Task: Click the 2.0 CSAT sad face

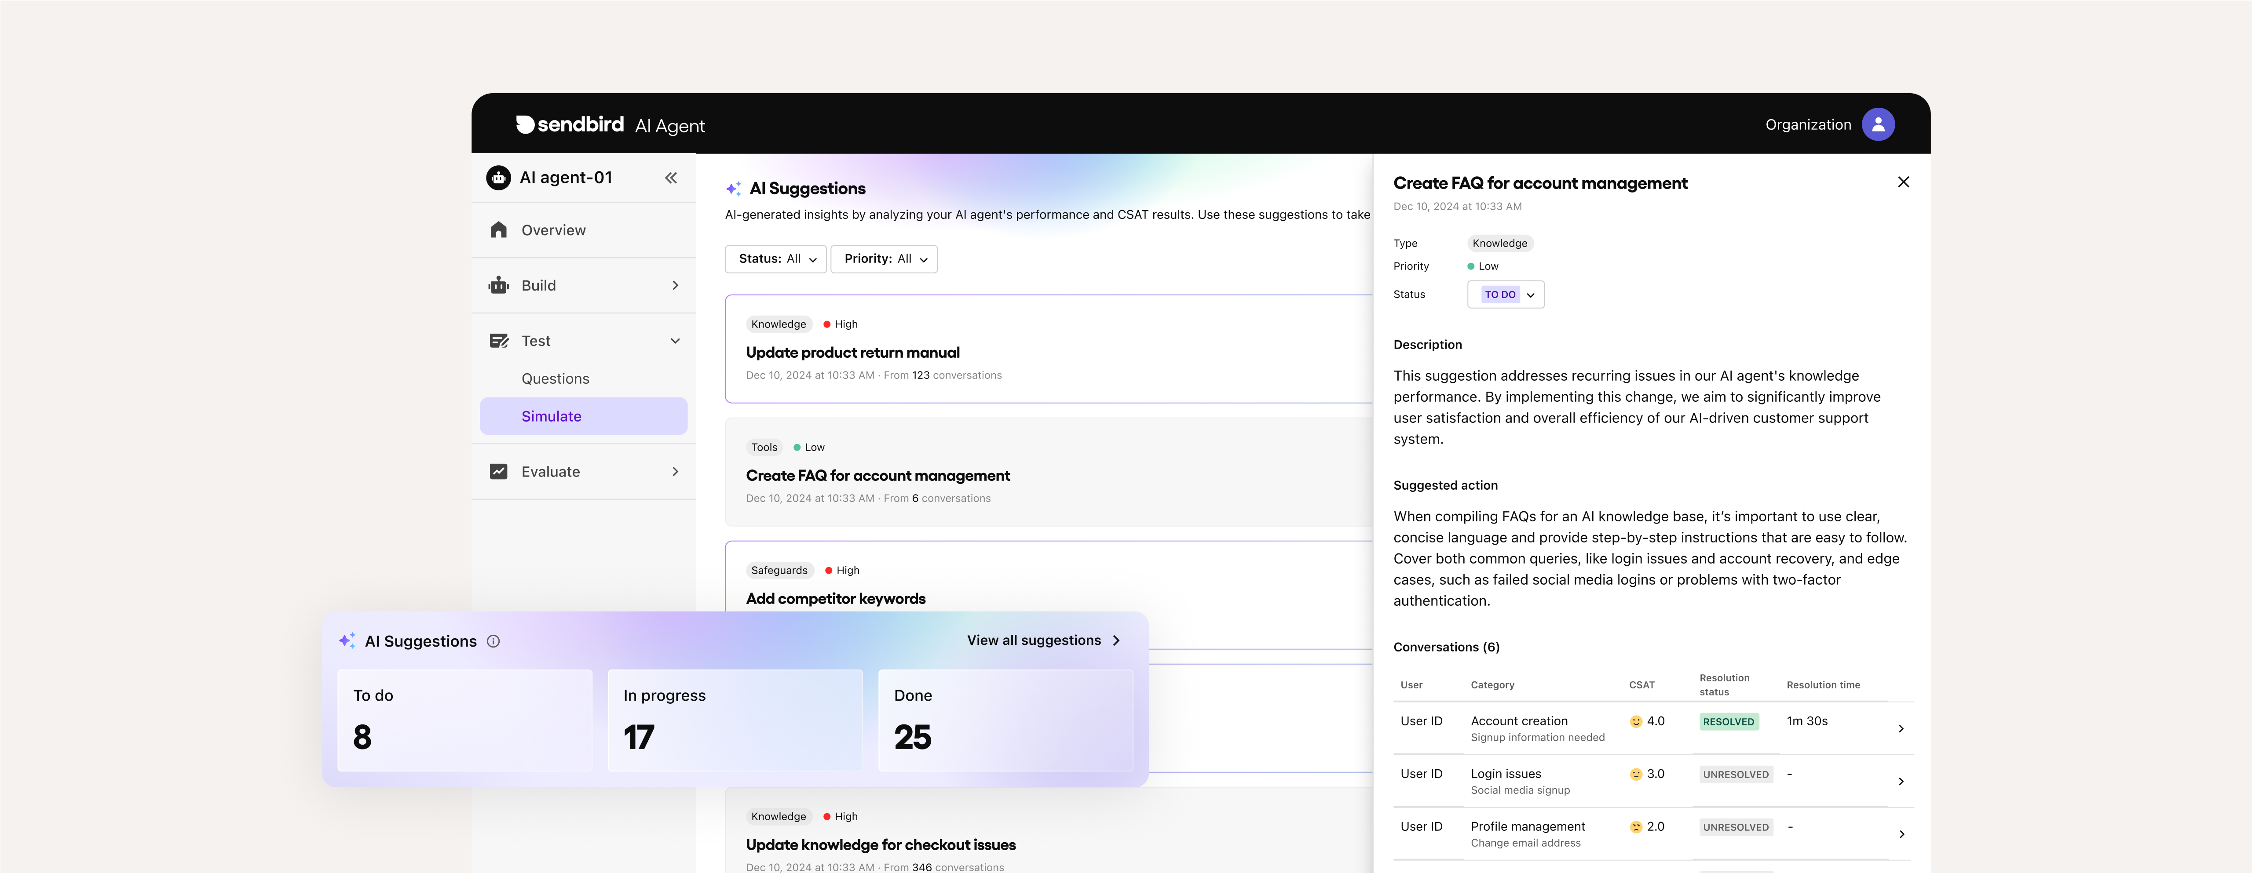Action: tap(1636, 827)
